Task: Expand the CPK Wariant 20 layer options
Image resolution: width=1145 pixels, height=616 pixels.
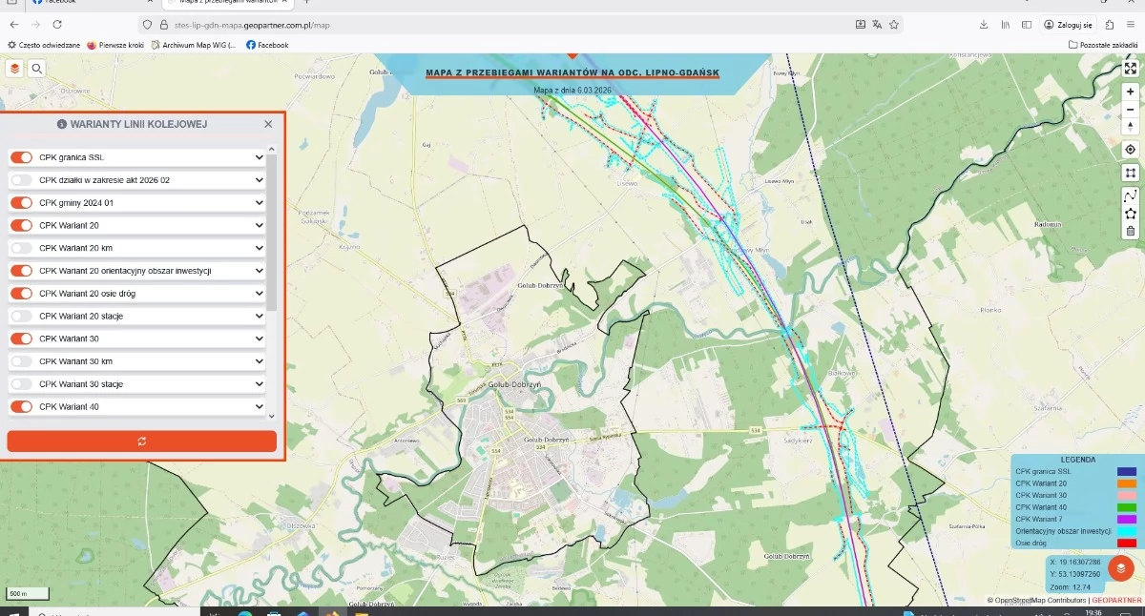Action: tap(259, 226)
